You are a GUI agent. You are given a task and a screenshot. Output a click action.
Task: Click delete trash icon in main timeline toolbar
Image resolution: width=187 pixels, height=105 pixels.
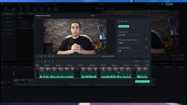[x=19, y=64]
